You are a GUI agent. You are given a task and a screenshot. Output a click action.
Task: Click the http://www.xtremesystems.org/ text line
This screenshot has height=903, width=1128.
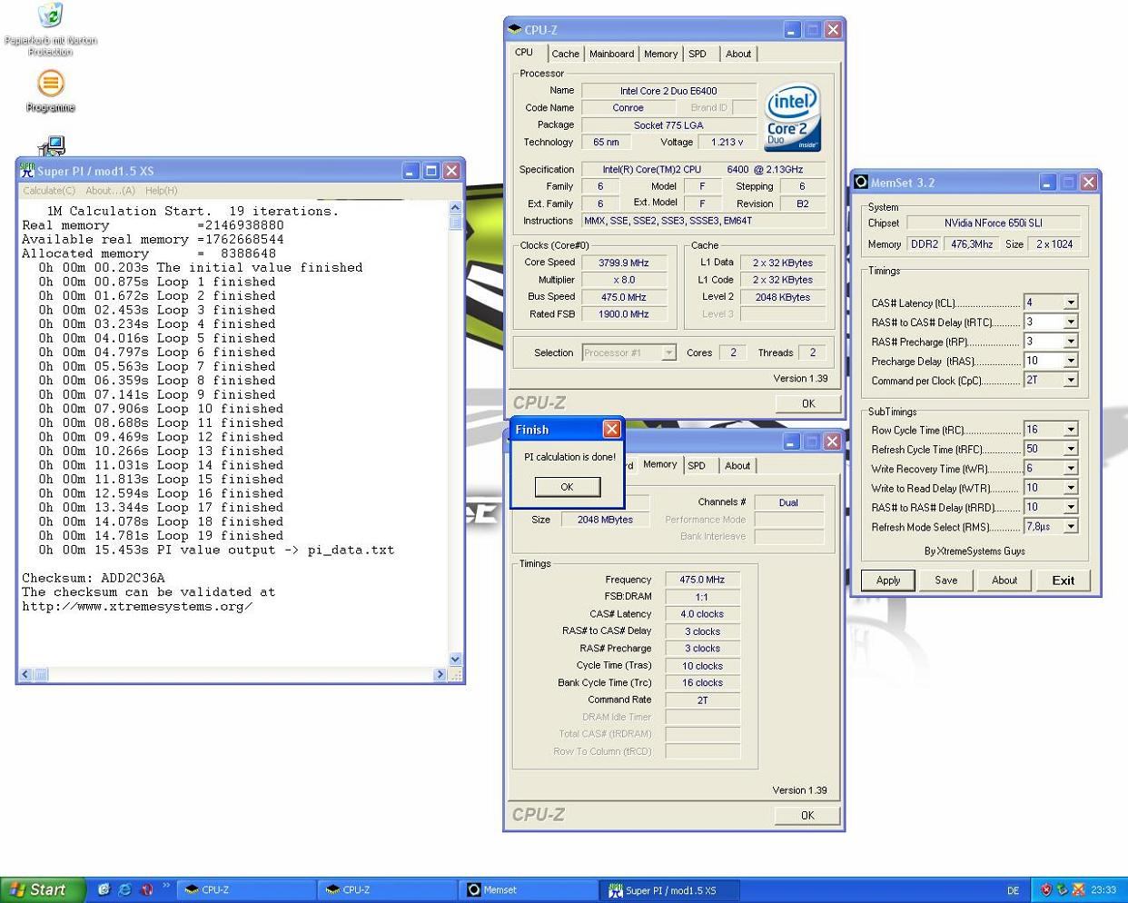tap(137, 606)
